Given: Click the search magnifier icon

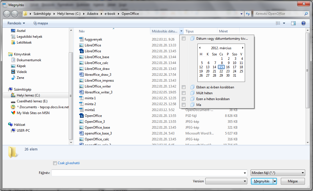Looking at the screenshot, I should coord(306,14).
